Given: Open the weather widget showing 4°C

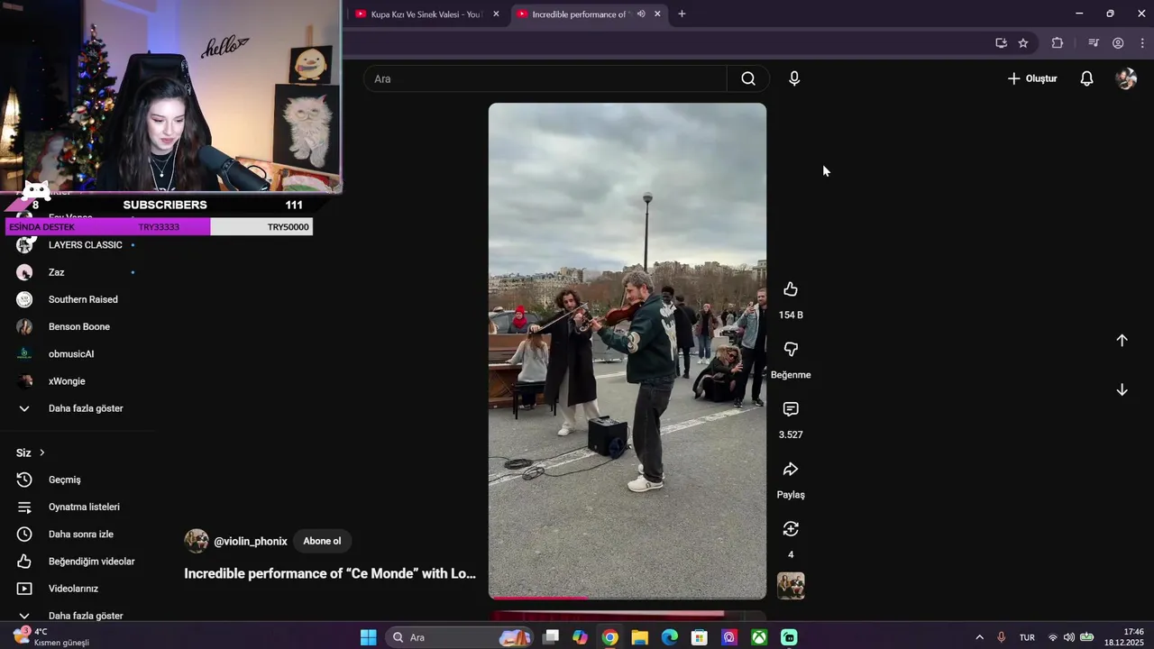Looking at the screenshot, I should point(50,637).
